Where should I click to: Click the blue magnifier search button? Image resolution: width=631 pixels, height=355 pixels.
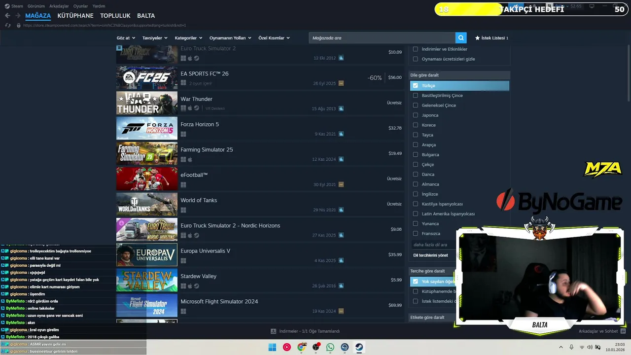pyautogui.click(x=461, y=38)
